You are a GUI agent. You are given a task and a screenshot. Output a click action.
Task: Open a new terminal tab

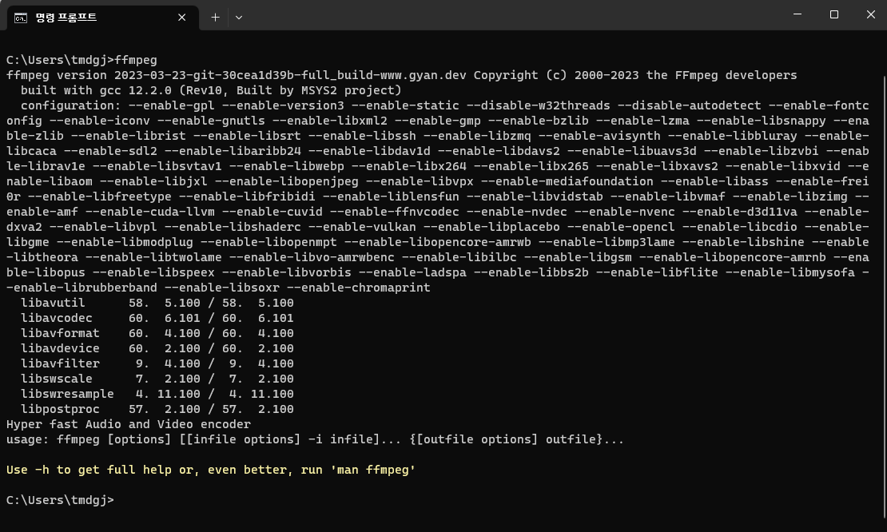tap(215, 18)
